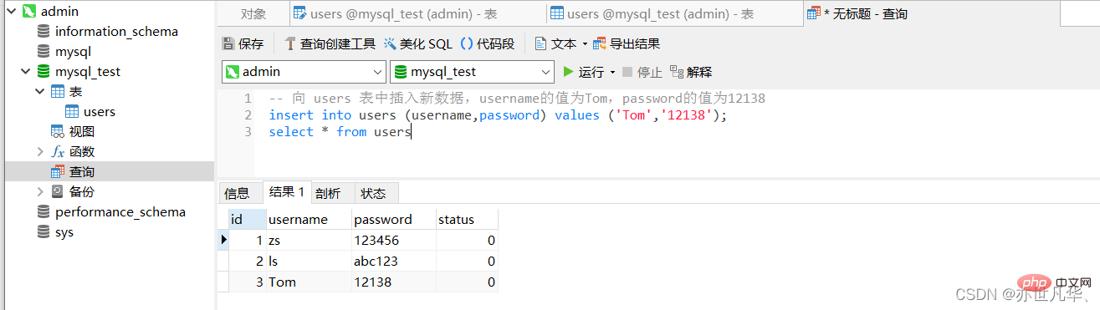This screenshot has width=1100, height=310.
Task: Expand the 函数 (functions) node
Action: point(40,152)
